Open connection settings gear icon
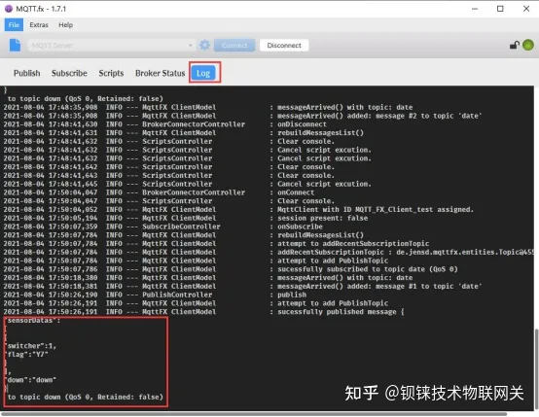This screenshot has width=539, height=417. pos(204,45)
